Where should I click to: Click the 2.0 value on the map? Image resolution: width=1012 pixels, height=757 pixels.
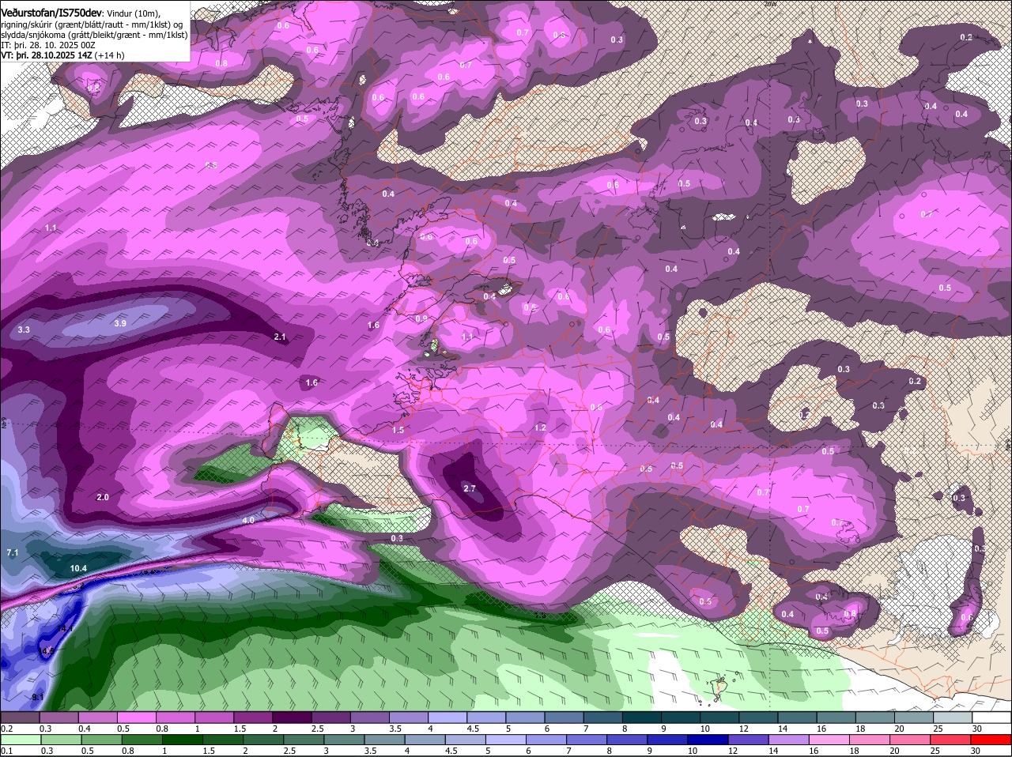103,497
